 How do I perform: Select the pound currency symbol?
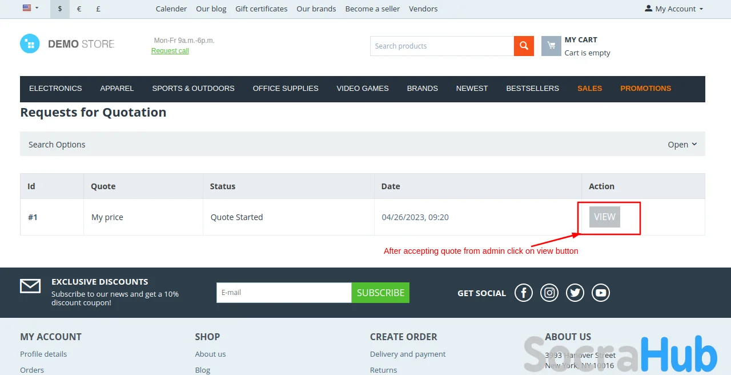click(x=98, y=9)
